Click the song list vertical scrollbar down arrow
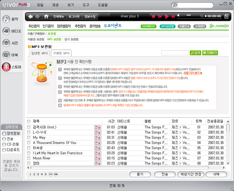234x191 pixels. [x=228, y=163]
